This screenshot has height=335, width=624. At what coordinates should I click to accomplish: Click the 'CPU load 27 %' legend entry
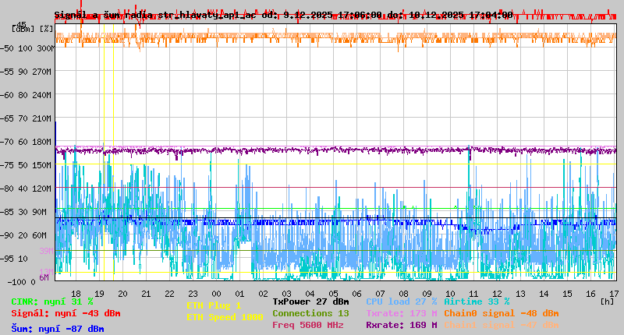pyautogui.click(x=402, y=302)
